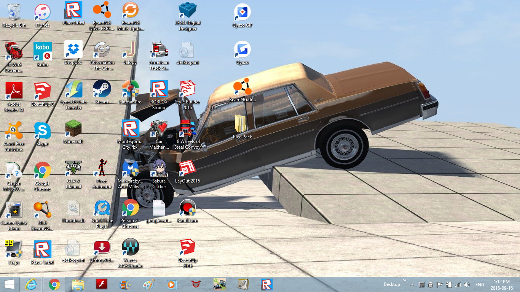Launch the Jalopy game shortcut
This screenshot has width=520, height=292.
pos(131,52)
